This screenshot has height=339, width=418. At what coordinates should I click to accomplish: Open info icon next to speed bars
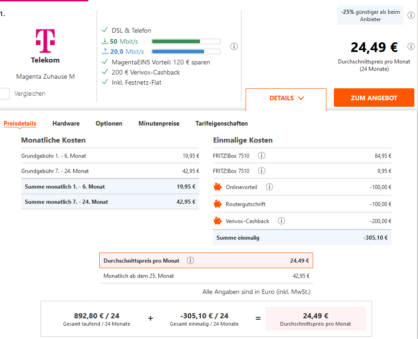234,46
